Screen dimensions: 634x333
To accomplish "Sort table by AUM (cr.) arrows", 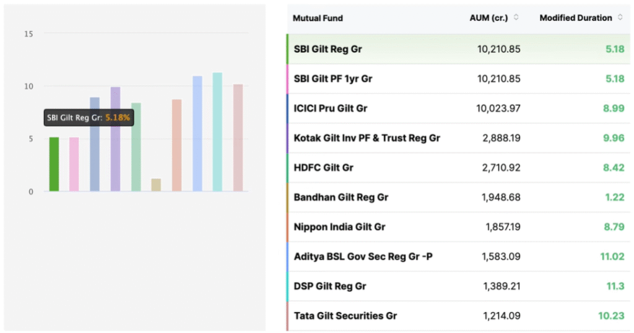I will tap(516, 17).
